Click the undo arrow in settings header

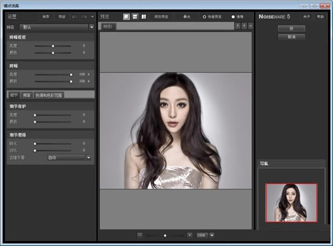(x=74, y=17)
